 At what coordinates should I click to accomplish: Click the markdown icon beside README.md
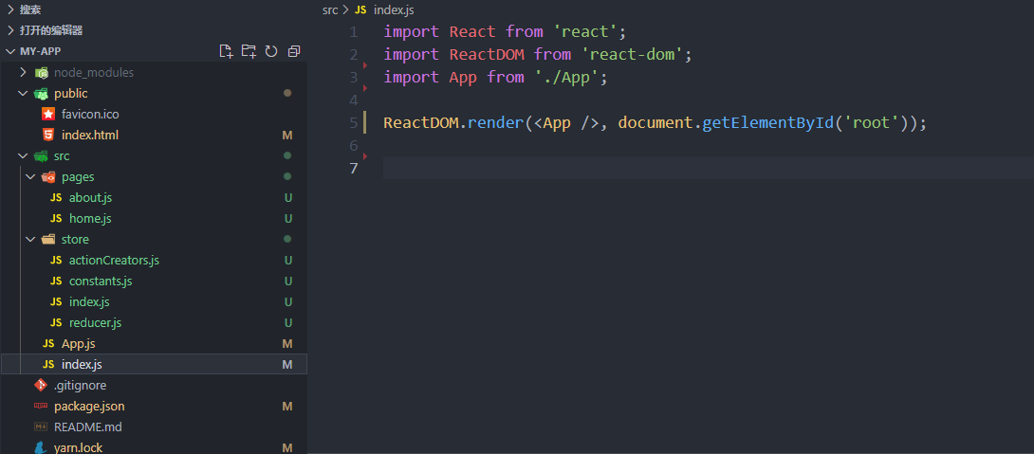pos(41,427)
